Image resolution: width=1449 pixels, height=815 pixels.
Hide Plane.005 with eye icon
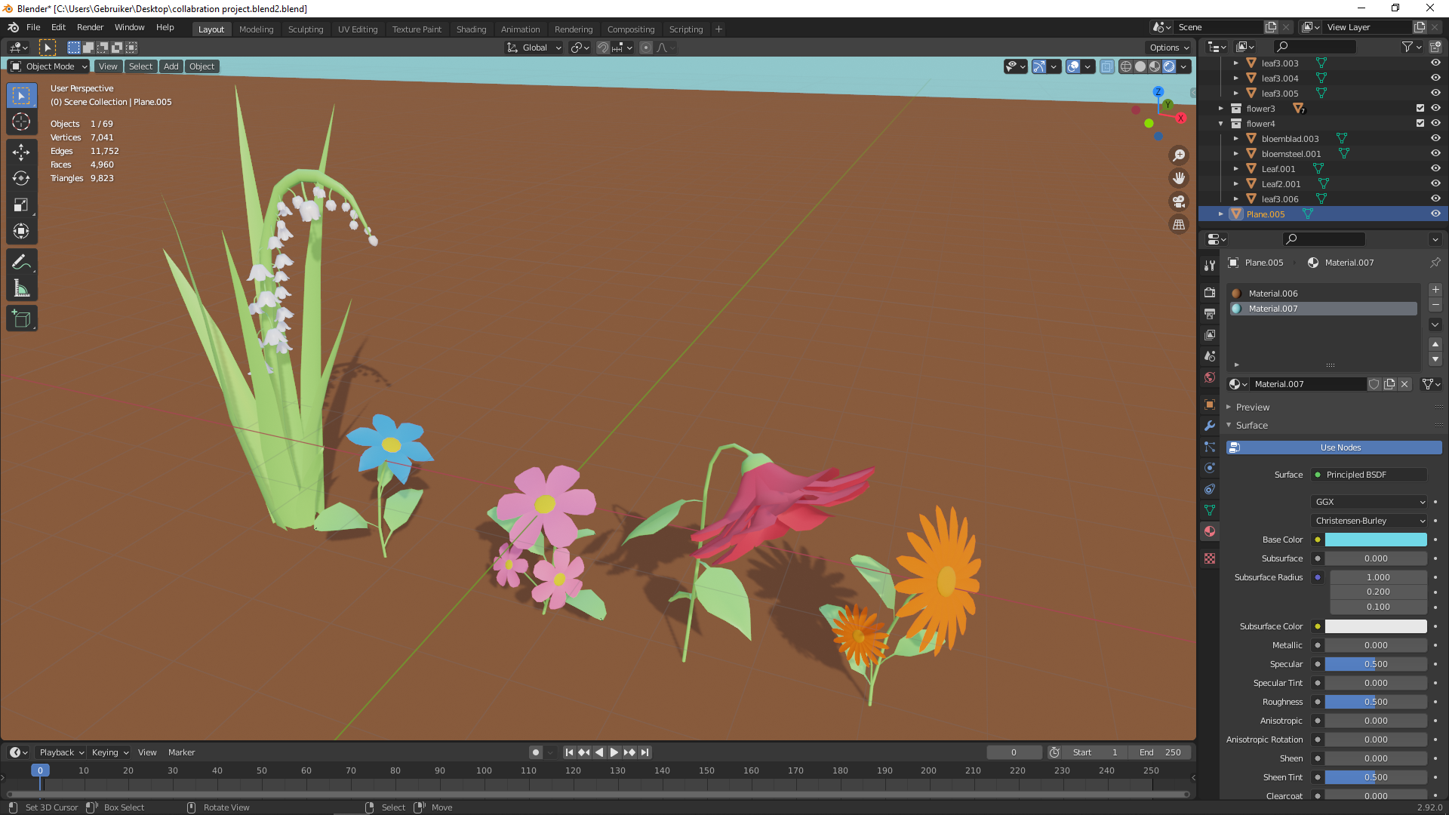point(1435,214)
